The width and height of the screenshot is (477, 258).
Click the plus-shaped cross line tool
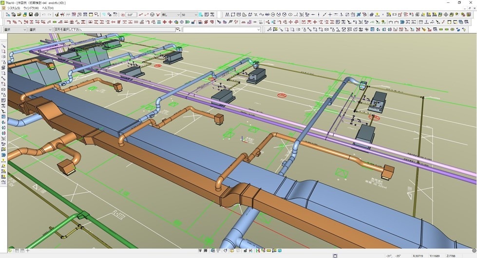coord(330,15)
